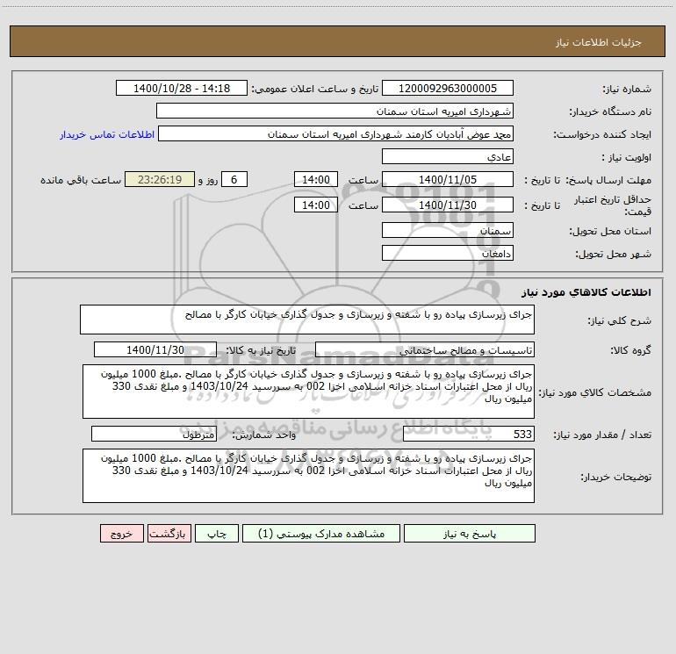Click the شهر محل تحویل label
676x654 pixels.
613,254
